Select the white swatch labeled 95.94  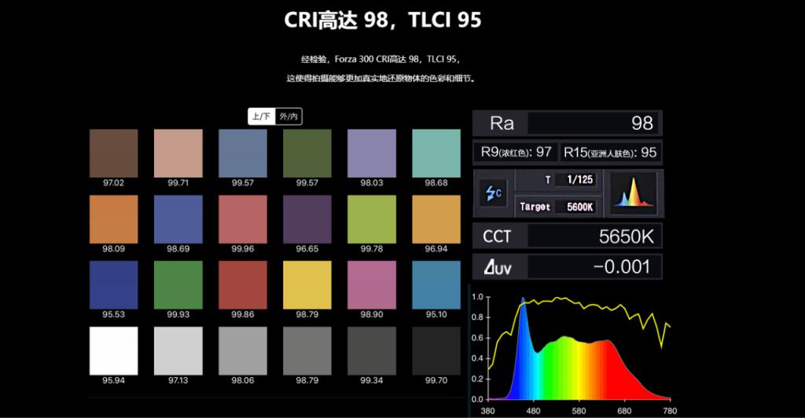click(x=113, y=350)
